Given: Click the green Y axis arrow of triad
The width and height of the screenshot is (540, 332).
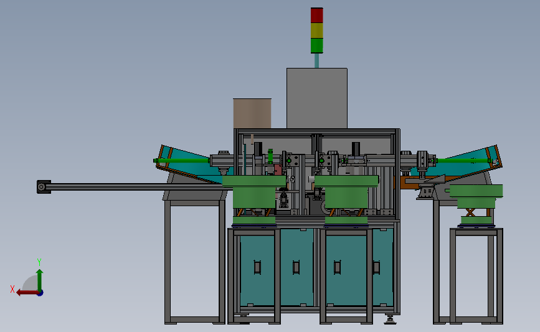Looking at the screenshot, I should pos(39,280).
